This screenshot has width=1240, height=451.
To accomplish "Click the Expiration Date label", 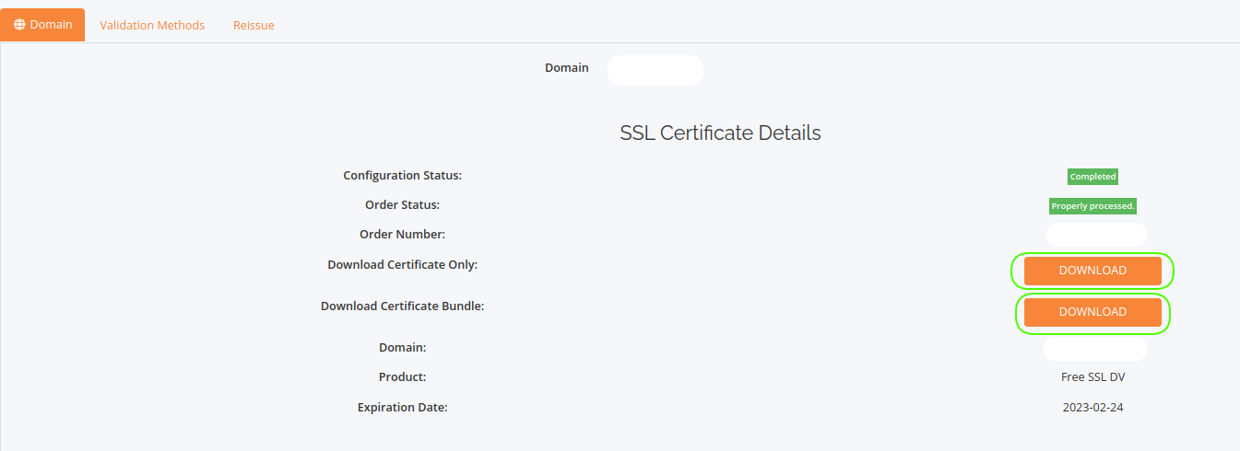I will tap(402, 407).
